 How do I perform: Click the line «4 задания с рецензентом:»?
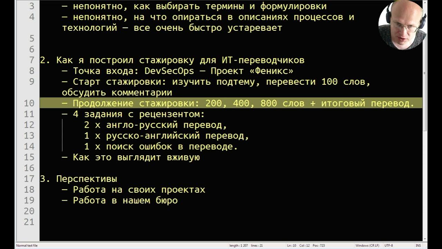click(x=134, y=114)
